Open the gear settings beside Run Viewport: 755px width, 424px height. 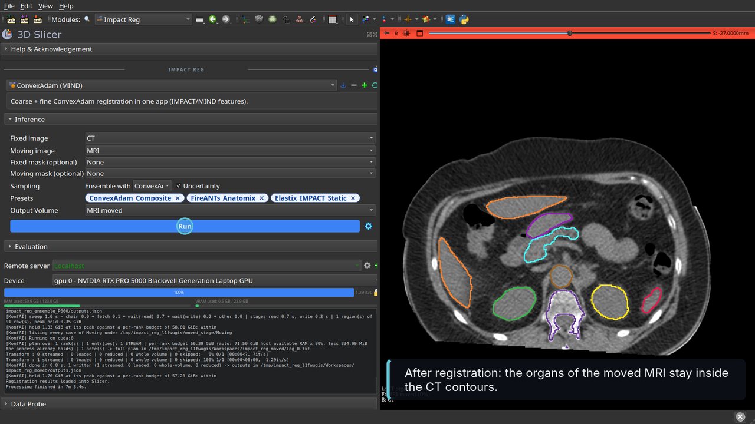coord(369,226)
